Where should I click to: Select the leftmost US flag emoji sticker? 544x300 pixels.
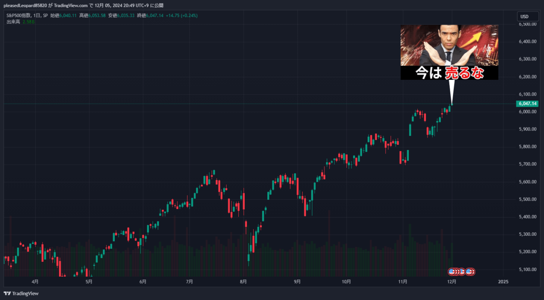pos(452,271)
